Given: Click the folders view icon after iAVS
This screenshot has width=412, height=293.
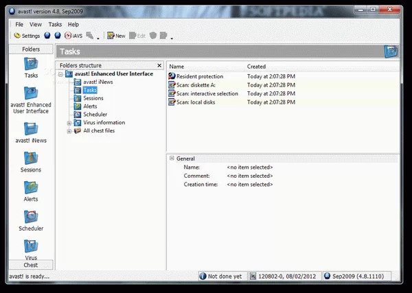Looking at the screenshot, I should 90,36.
